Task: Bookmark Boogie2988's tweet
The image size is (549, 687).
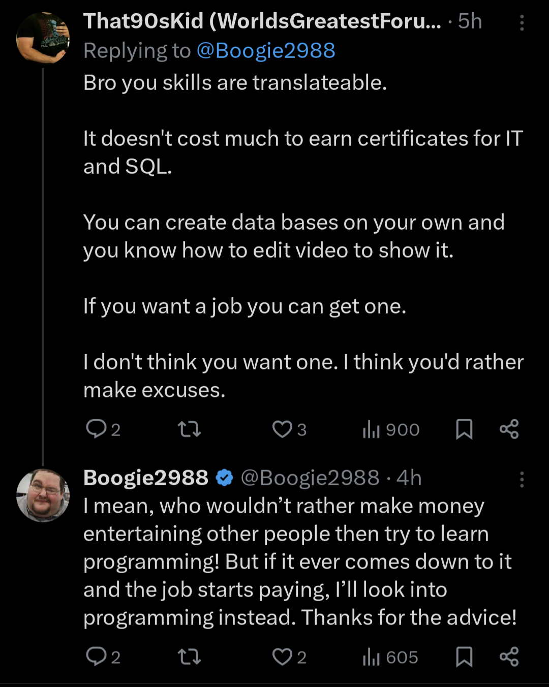Action: coord(464,657)
